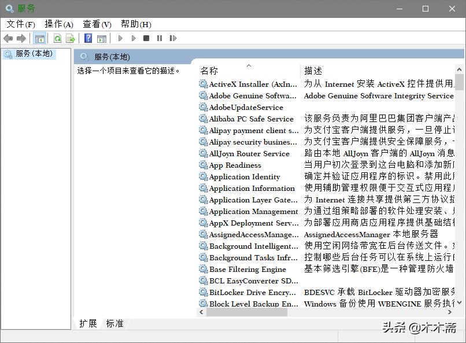466x343 pixels.
Task: Click the Back arrow toolbar icon
Action: [8, 38]
